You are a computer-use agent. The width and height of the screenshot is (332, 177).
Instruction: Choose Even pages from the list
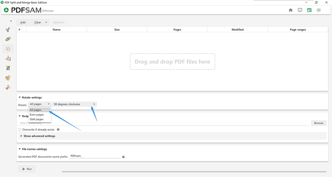pos(37,115)
